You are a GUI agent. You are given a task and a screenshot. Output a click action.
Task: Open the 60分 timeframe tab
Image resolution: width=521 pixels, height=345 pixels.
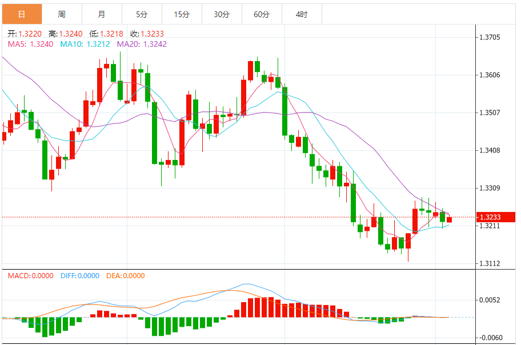coord(262,14)
